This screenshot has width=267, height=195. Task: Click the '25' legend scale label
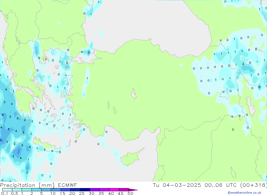82,193
